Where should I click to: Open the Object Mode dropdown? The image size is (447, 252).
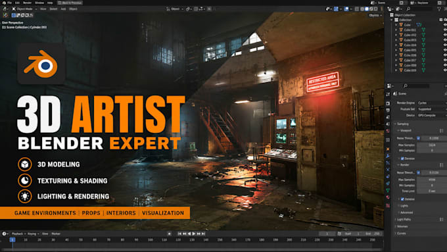(24, 9)
